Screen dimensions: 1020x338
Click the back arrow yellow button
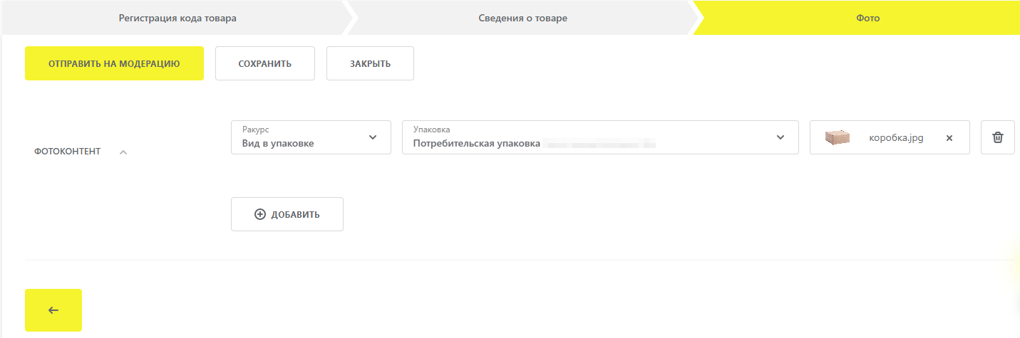tap(53, 310)
